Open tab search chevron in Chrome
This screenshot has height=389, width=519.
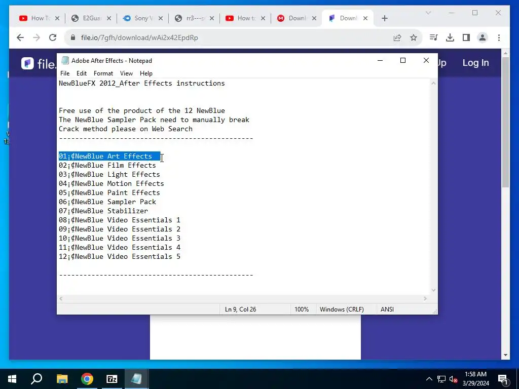coord(428,13)
